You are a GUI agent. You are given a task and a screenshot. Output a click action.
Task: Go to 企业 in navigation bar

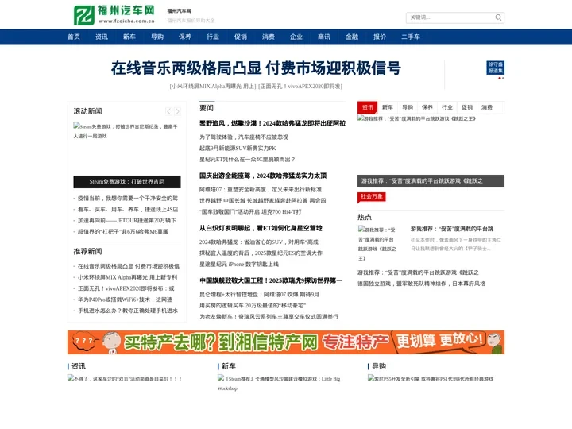[296, 37]
